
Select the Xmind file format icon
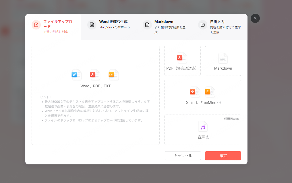coord(194,92)
